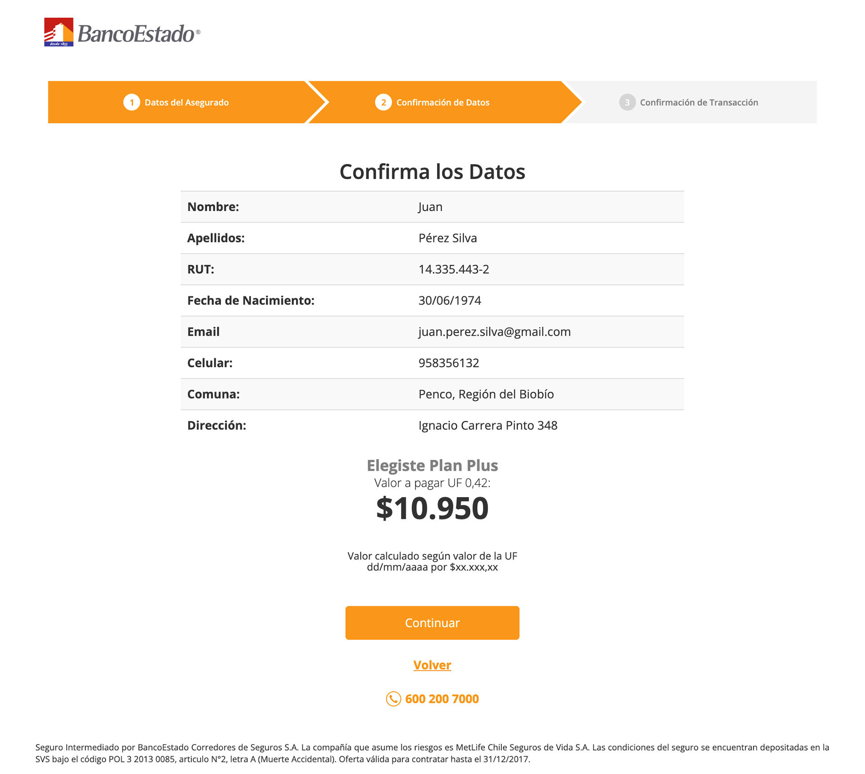Click the phone icon beside 600 200 7000

[393, 698]
